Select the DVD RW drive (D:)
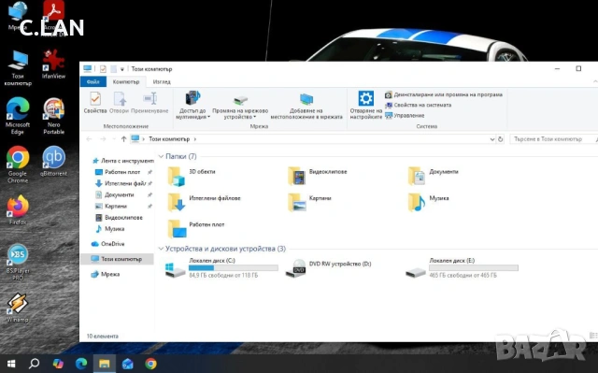This screenshot has height=373, width=598. point(329,267)
